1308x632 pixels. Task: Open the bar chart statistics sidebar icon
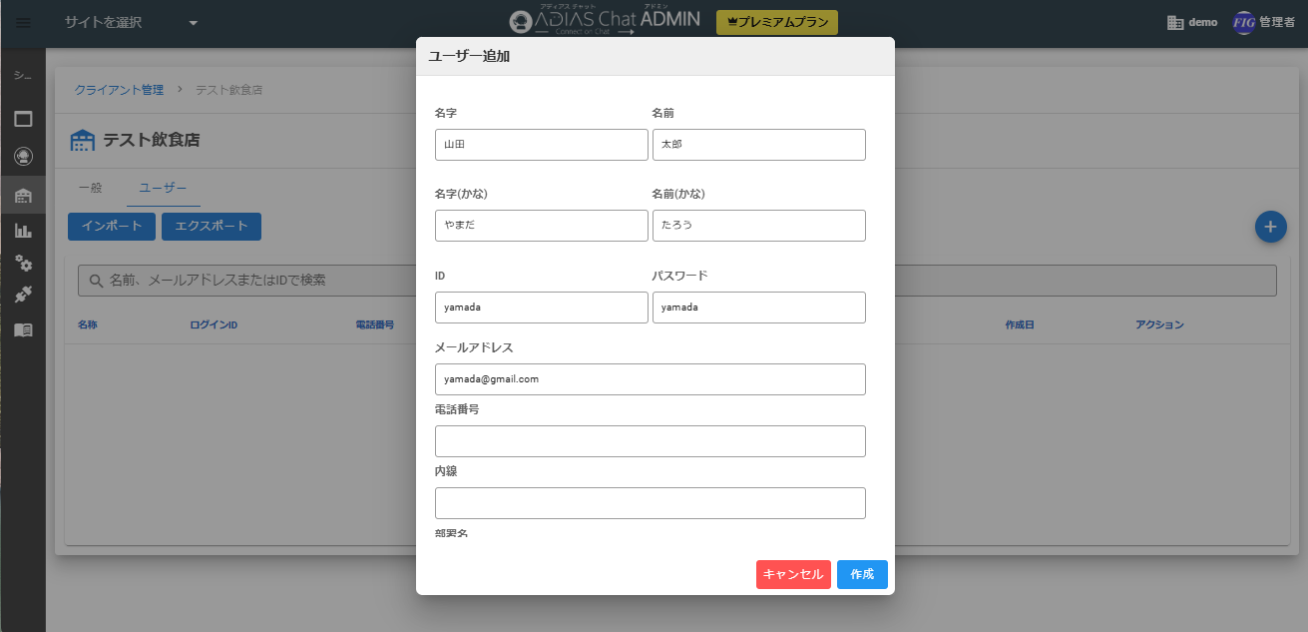[x=23, y=231]
